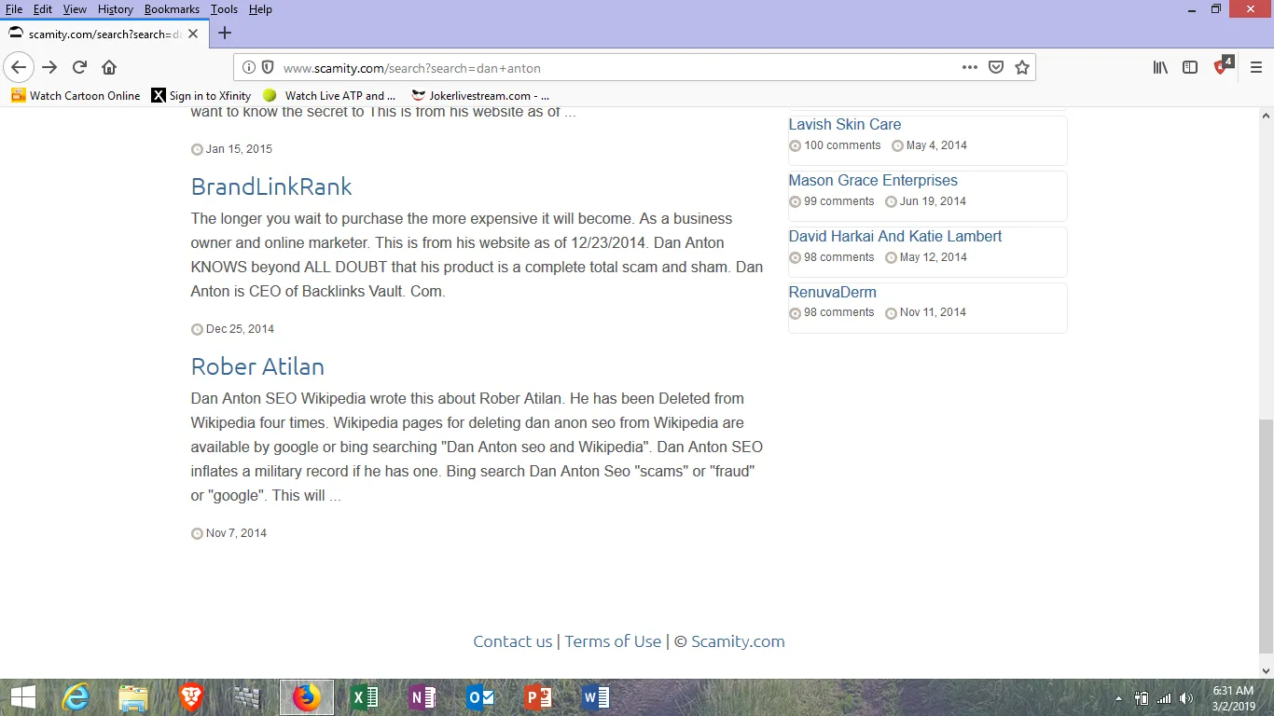Open Watch Cartoon Online bookmark
1274x716 pixels.
coord(76,95)
